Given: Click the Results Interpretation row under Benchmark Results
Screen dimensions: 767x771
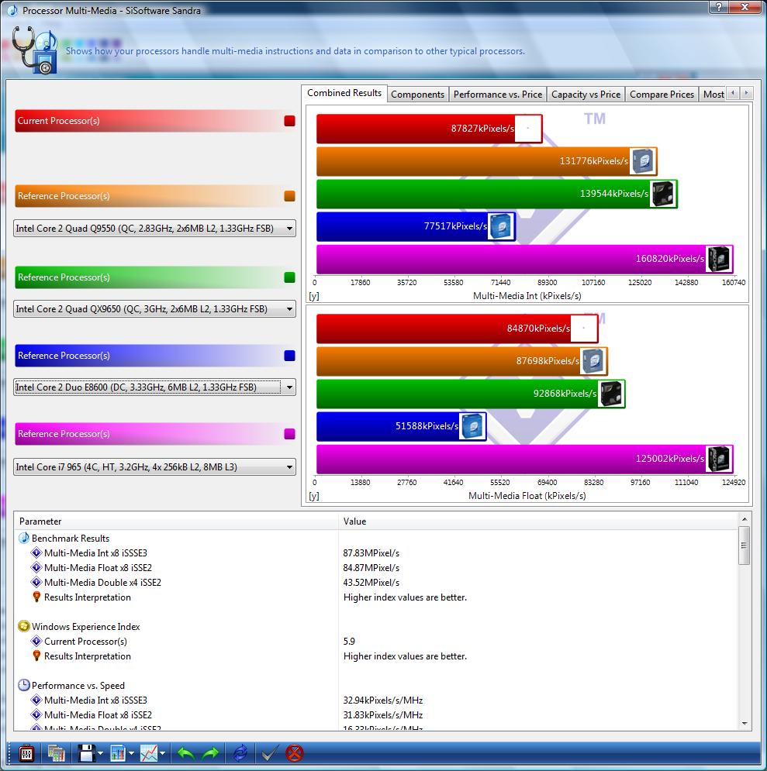Looking at the screenshot, I should [x=376, y=597].
